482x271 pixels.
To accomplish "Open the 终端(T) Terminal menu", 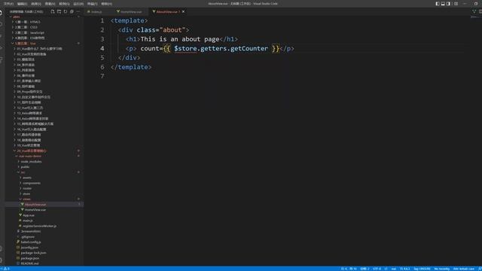I will [x=92, y=4].
